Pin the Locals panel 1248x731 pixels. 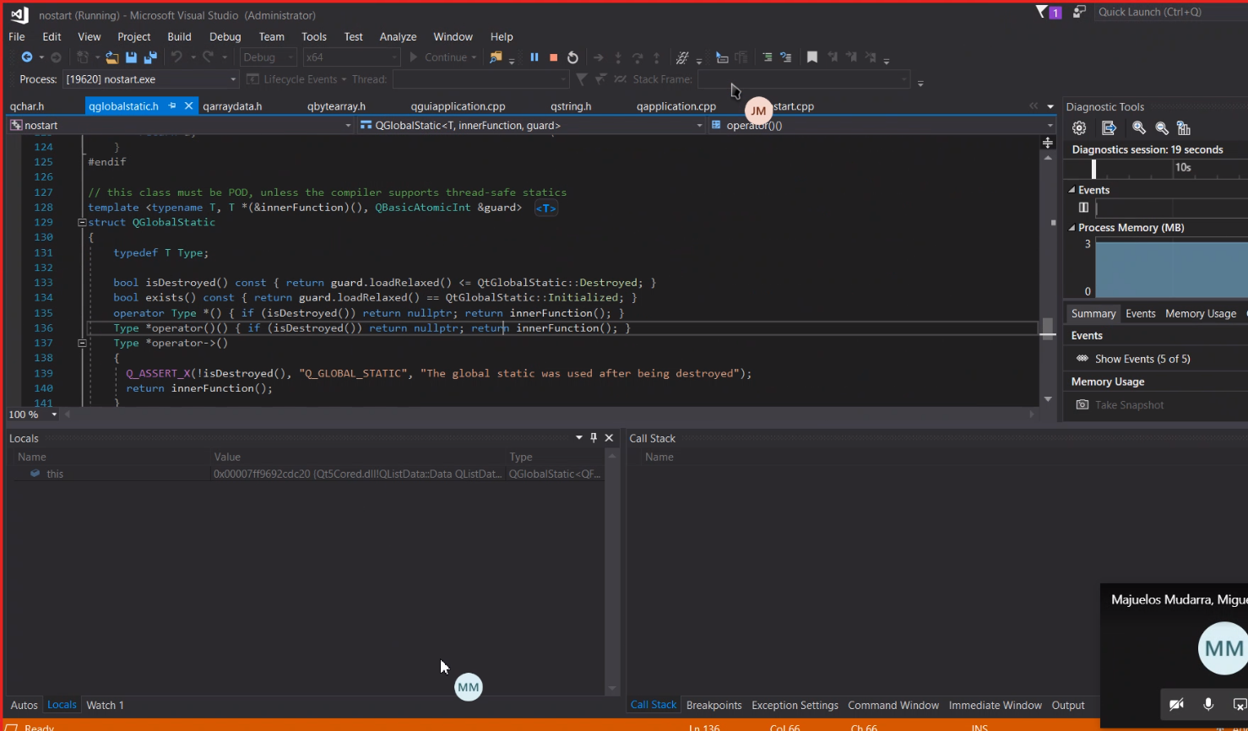[594, 438]
